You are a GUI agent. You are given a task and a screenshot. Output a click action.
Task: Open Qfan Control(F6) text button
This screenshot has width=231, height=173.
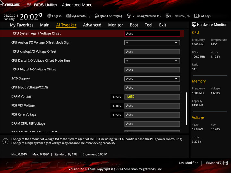(x=111, y=16)
